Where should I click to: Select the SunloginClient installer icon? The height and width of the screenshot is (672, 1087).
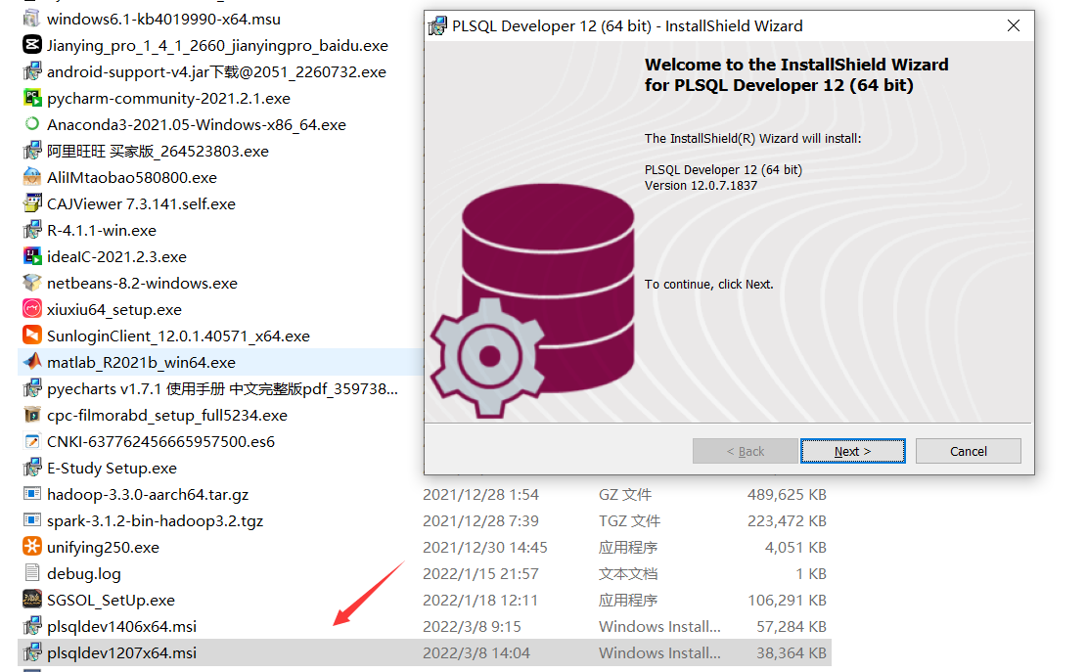pyautogui.click(x=32, y=336)
